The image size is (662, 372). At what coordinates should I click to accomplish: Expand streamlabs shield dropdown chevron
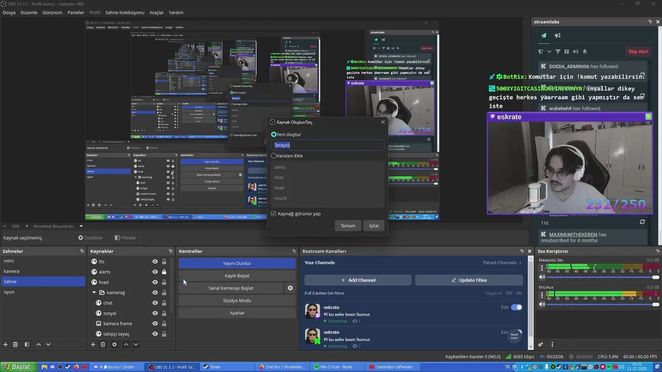point(548,52)
